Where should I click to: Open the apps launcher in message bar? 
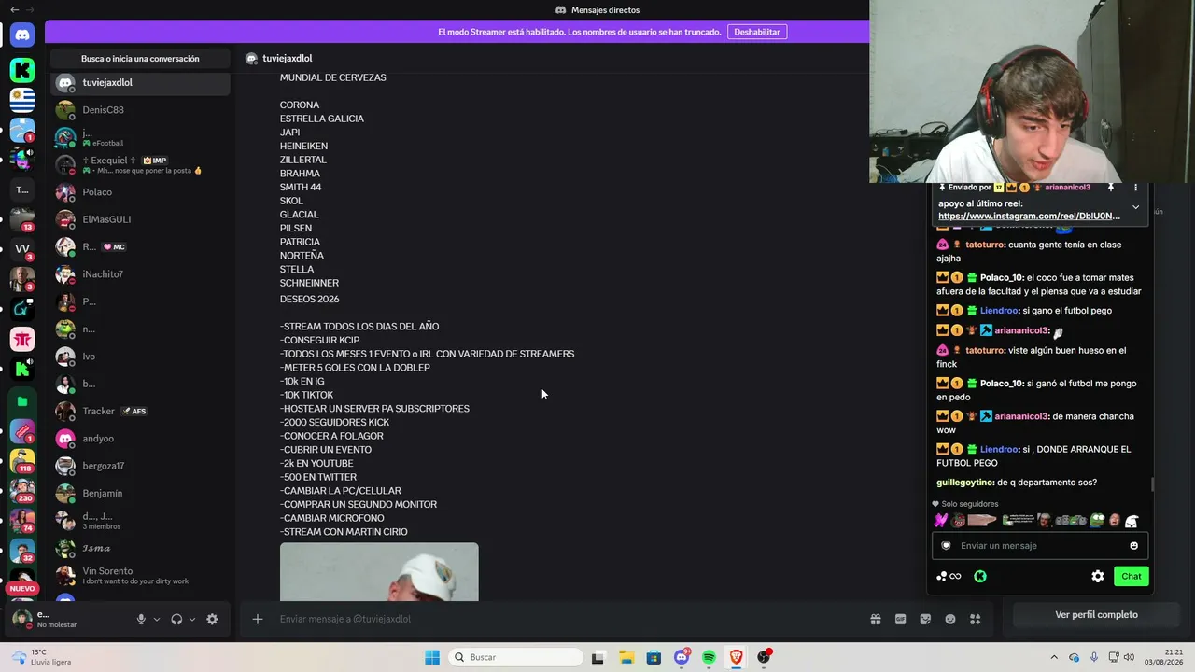976,619
